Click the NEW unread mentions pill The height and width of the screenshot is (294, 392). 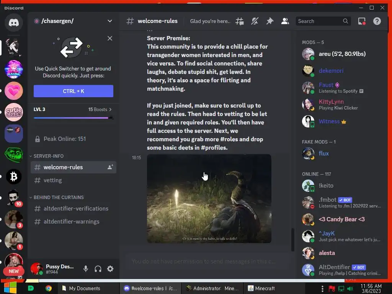14,271
